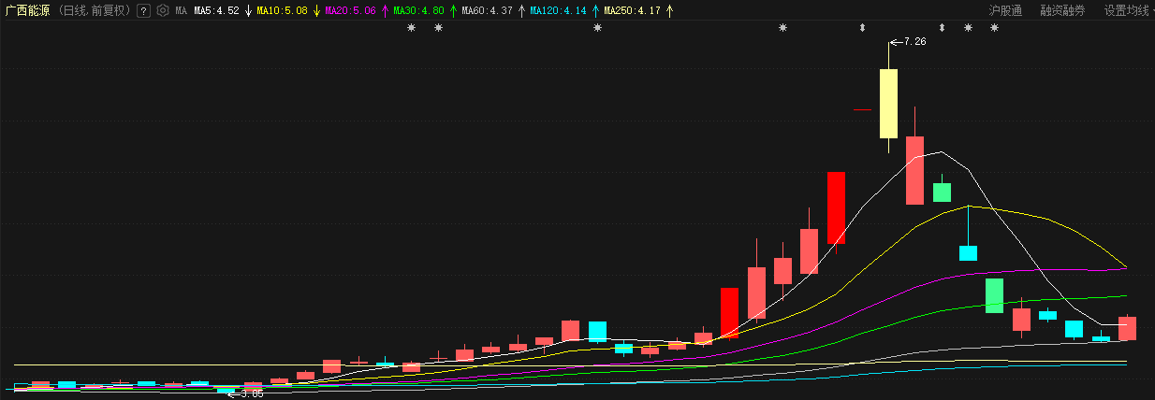Select the MA60:4.37 value

click(x=487, y=11)
